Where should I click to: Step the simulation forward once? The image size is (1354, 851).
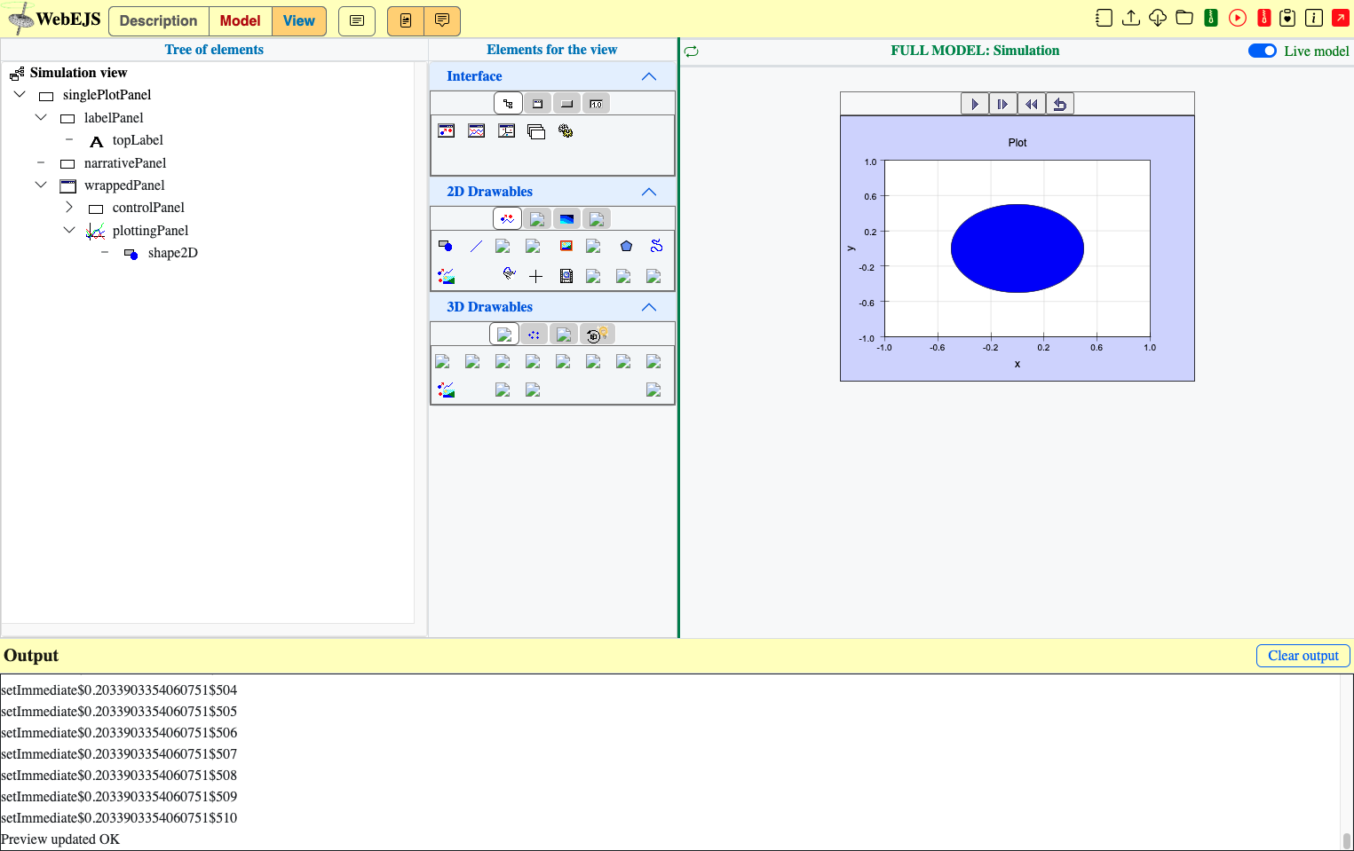point(1002,104)
